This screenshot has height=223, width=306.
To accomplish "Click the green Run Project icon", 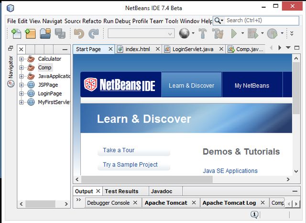I will point(234,33).
